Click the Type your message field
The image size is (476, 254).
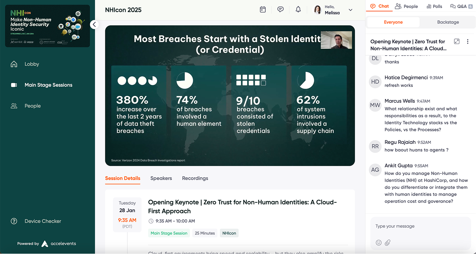click(420, 226)
